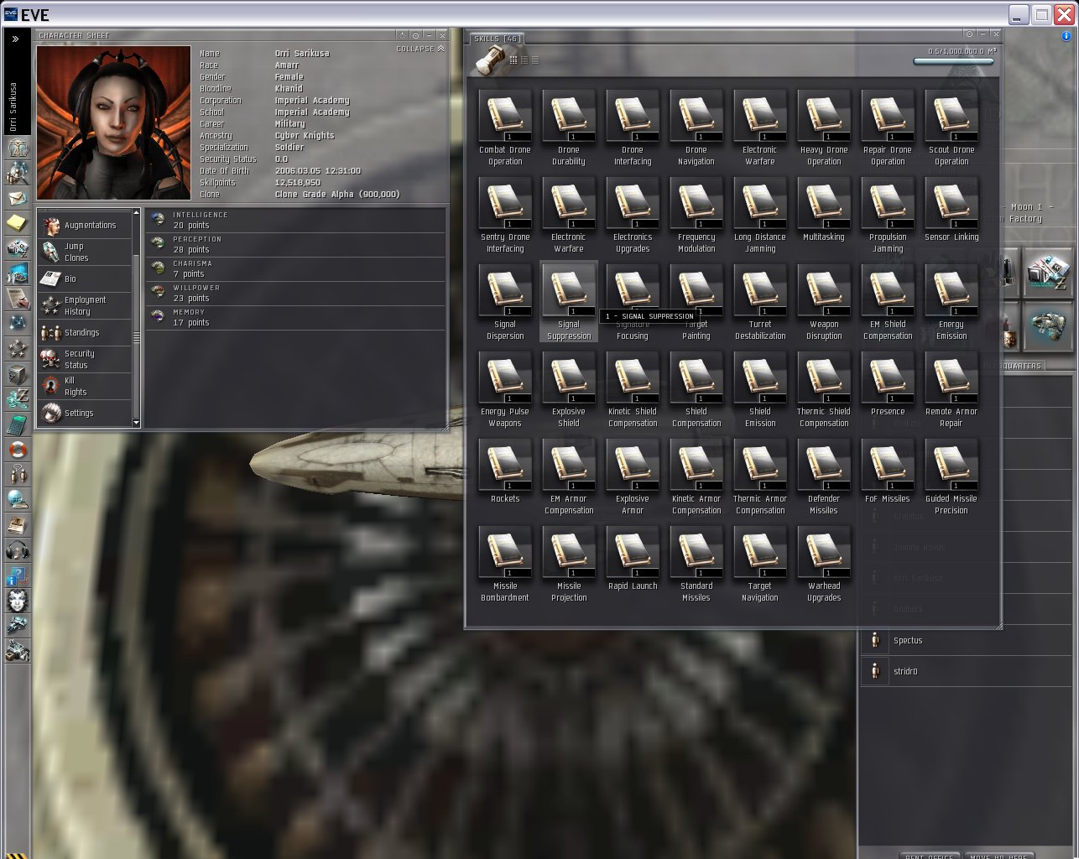Click the character menu scroll-up arrow
The height and width of the screenshot is (859, 1079).
[136, 213]
